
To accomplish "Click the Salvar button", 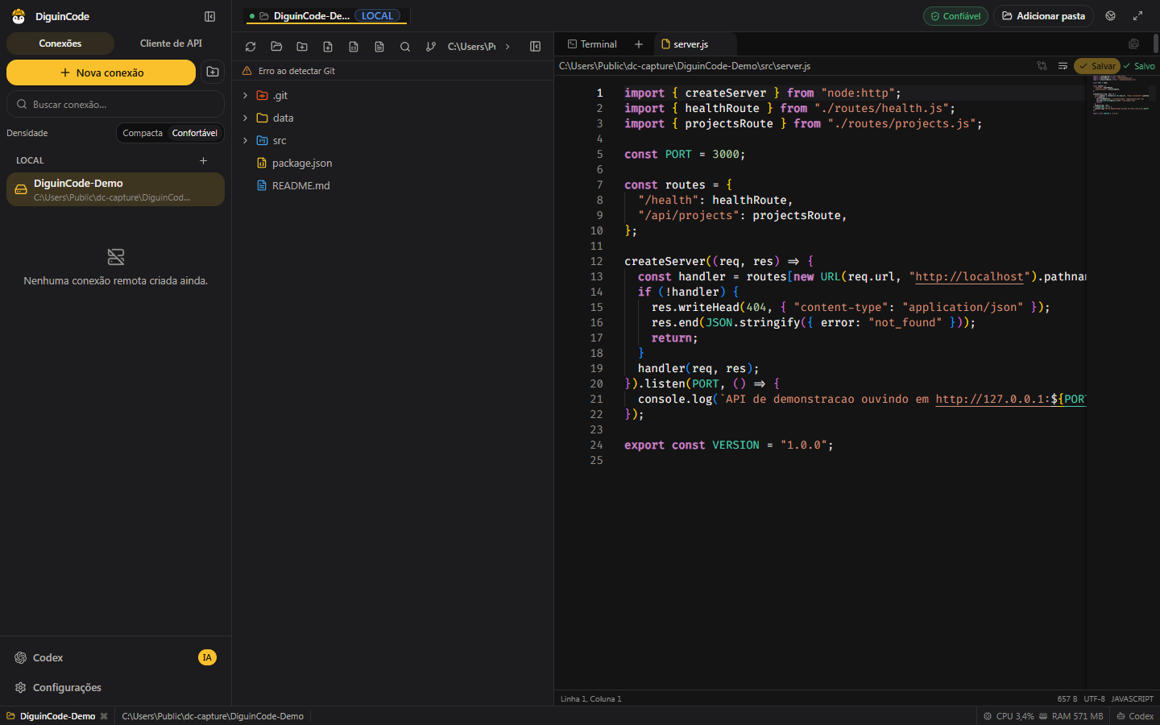I will (1097, 66).
